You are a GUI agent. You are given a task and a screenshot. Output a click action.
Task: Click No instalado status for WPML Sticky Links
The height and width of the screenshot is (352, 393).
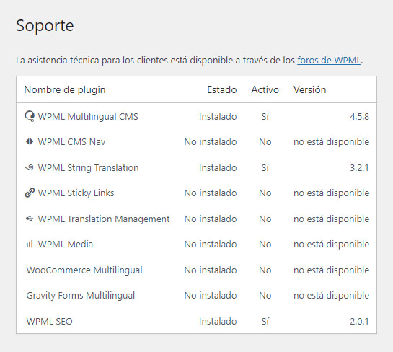211,193
